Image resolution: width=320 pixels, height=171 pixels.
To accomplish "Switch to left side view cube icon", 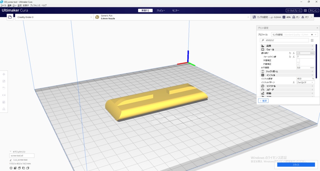I will tap(23, 168).
